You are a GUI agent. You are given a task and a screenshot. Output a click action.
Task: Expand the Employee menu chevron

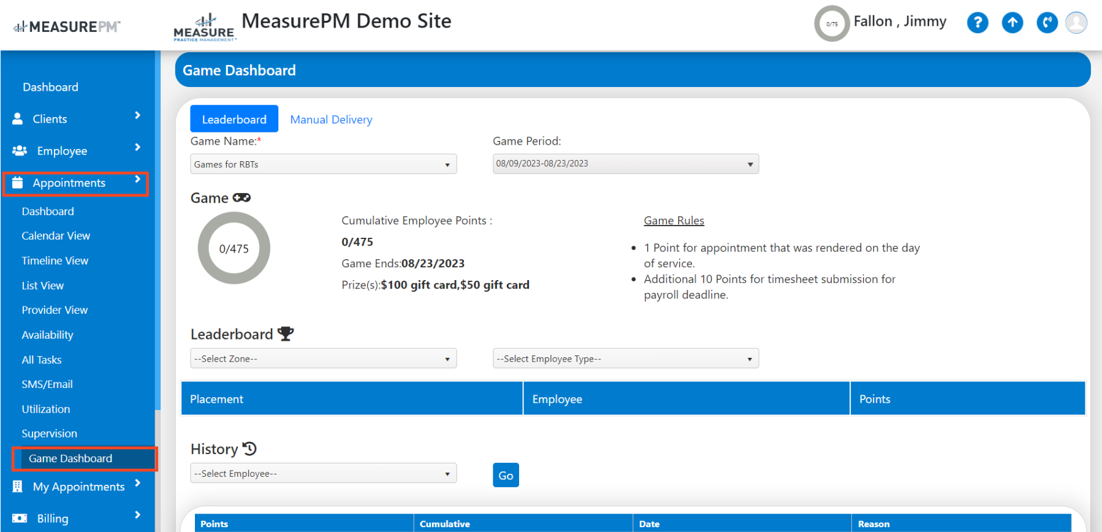tap(137, 147)
